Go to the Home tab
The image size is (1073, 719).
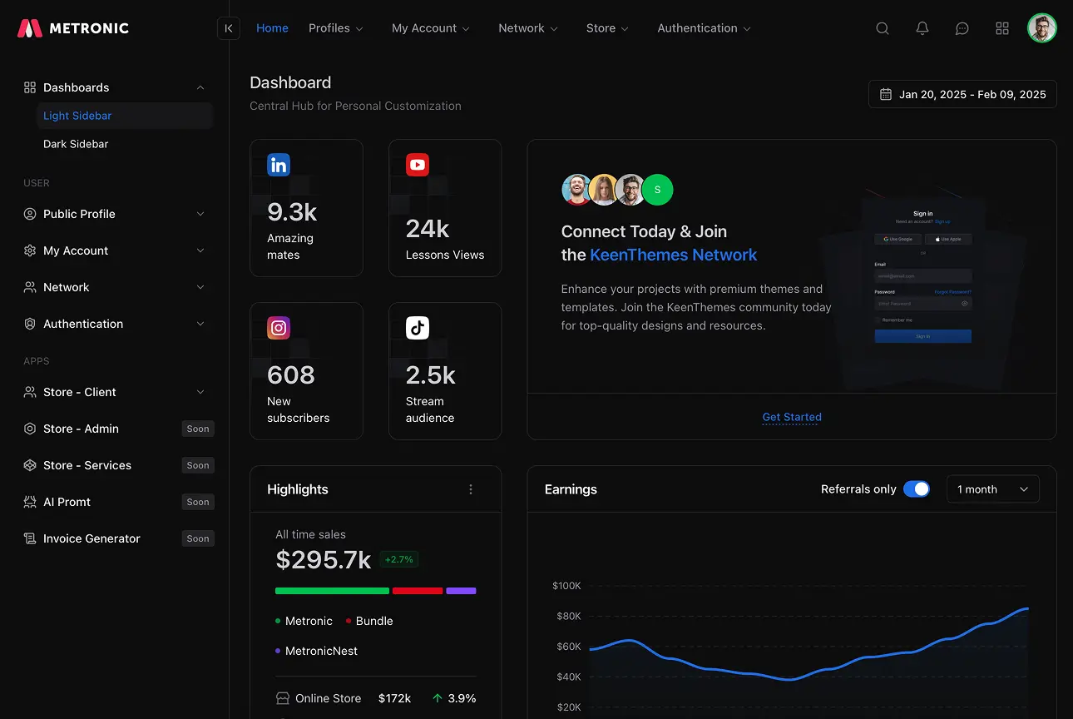[x=272, y=28]
